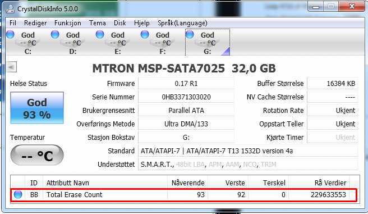Click the Stasjon Bokstav value G:

pos(186,137)
